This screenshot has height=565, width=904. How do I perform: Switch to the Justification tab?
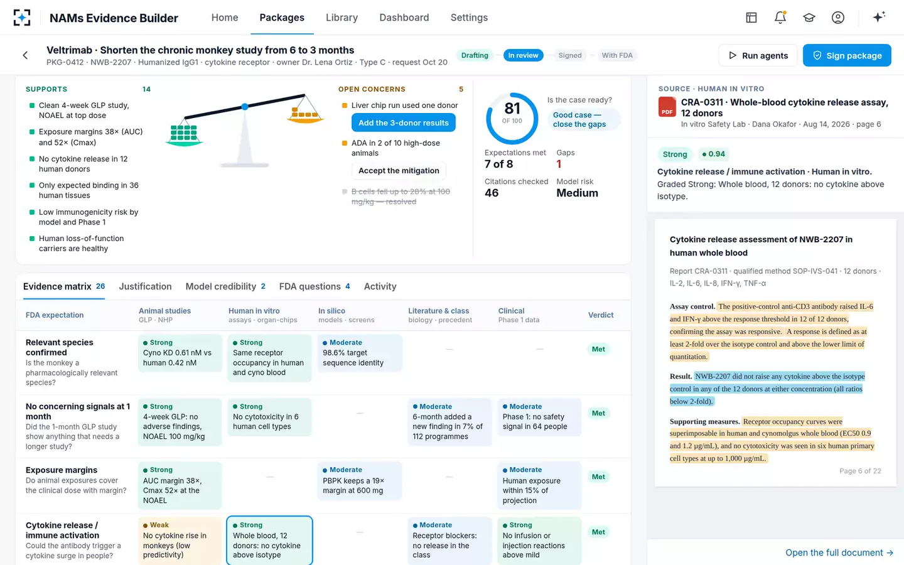[145, 286]
